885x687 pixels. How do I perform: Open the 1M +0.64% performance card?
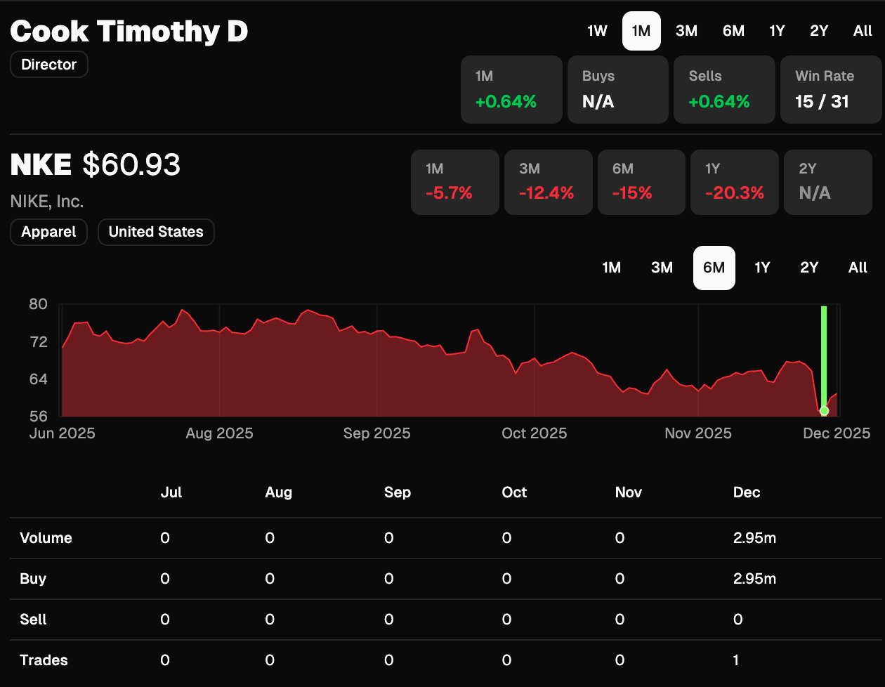point(511,90)
